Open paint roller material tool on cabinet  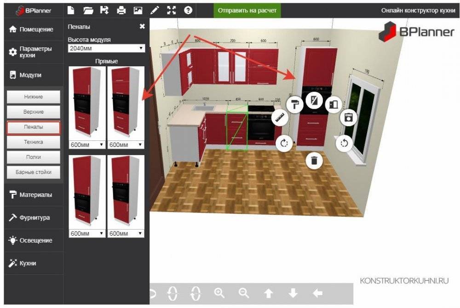coord(294,105)
